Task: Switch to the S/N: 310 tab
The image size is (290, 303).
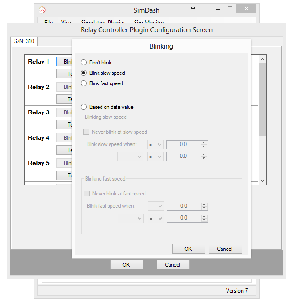Action: 24,41
